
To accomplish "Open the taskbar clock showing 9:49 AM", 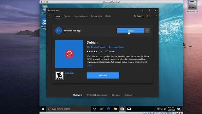I will (171, 109).
